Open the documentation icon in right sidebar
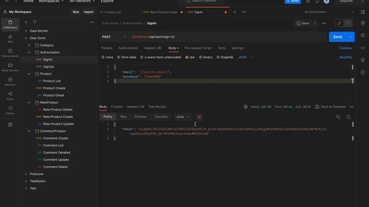 pyautogui.click(x=363, y=23)
